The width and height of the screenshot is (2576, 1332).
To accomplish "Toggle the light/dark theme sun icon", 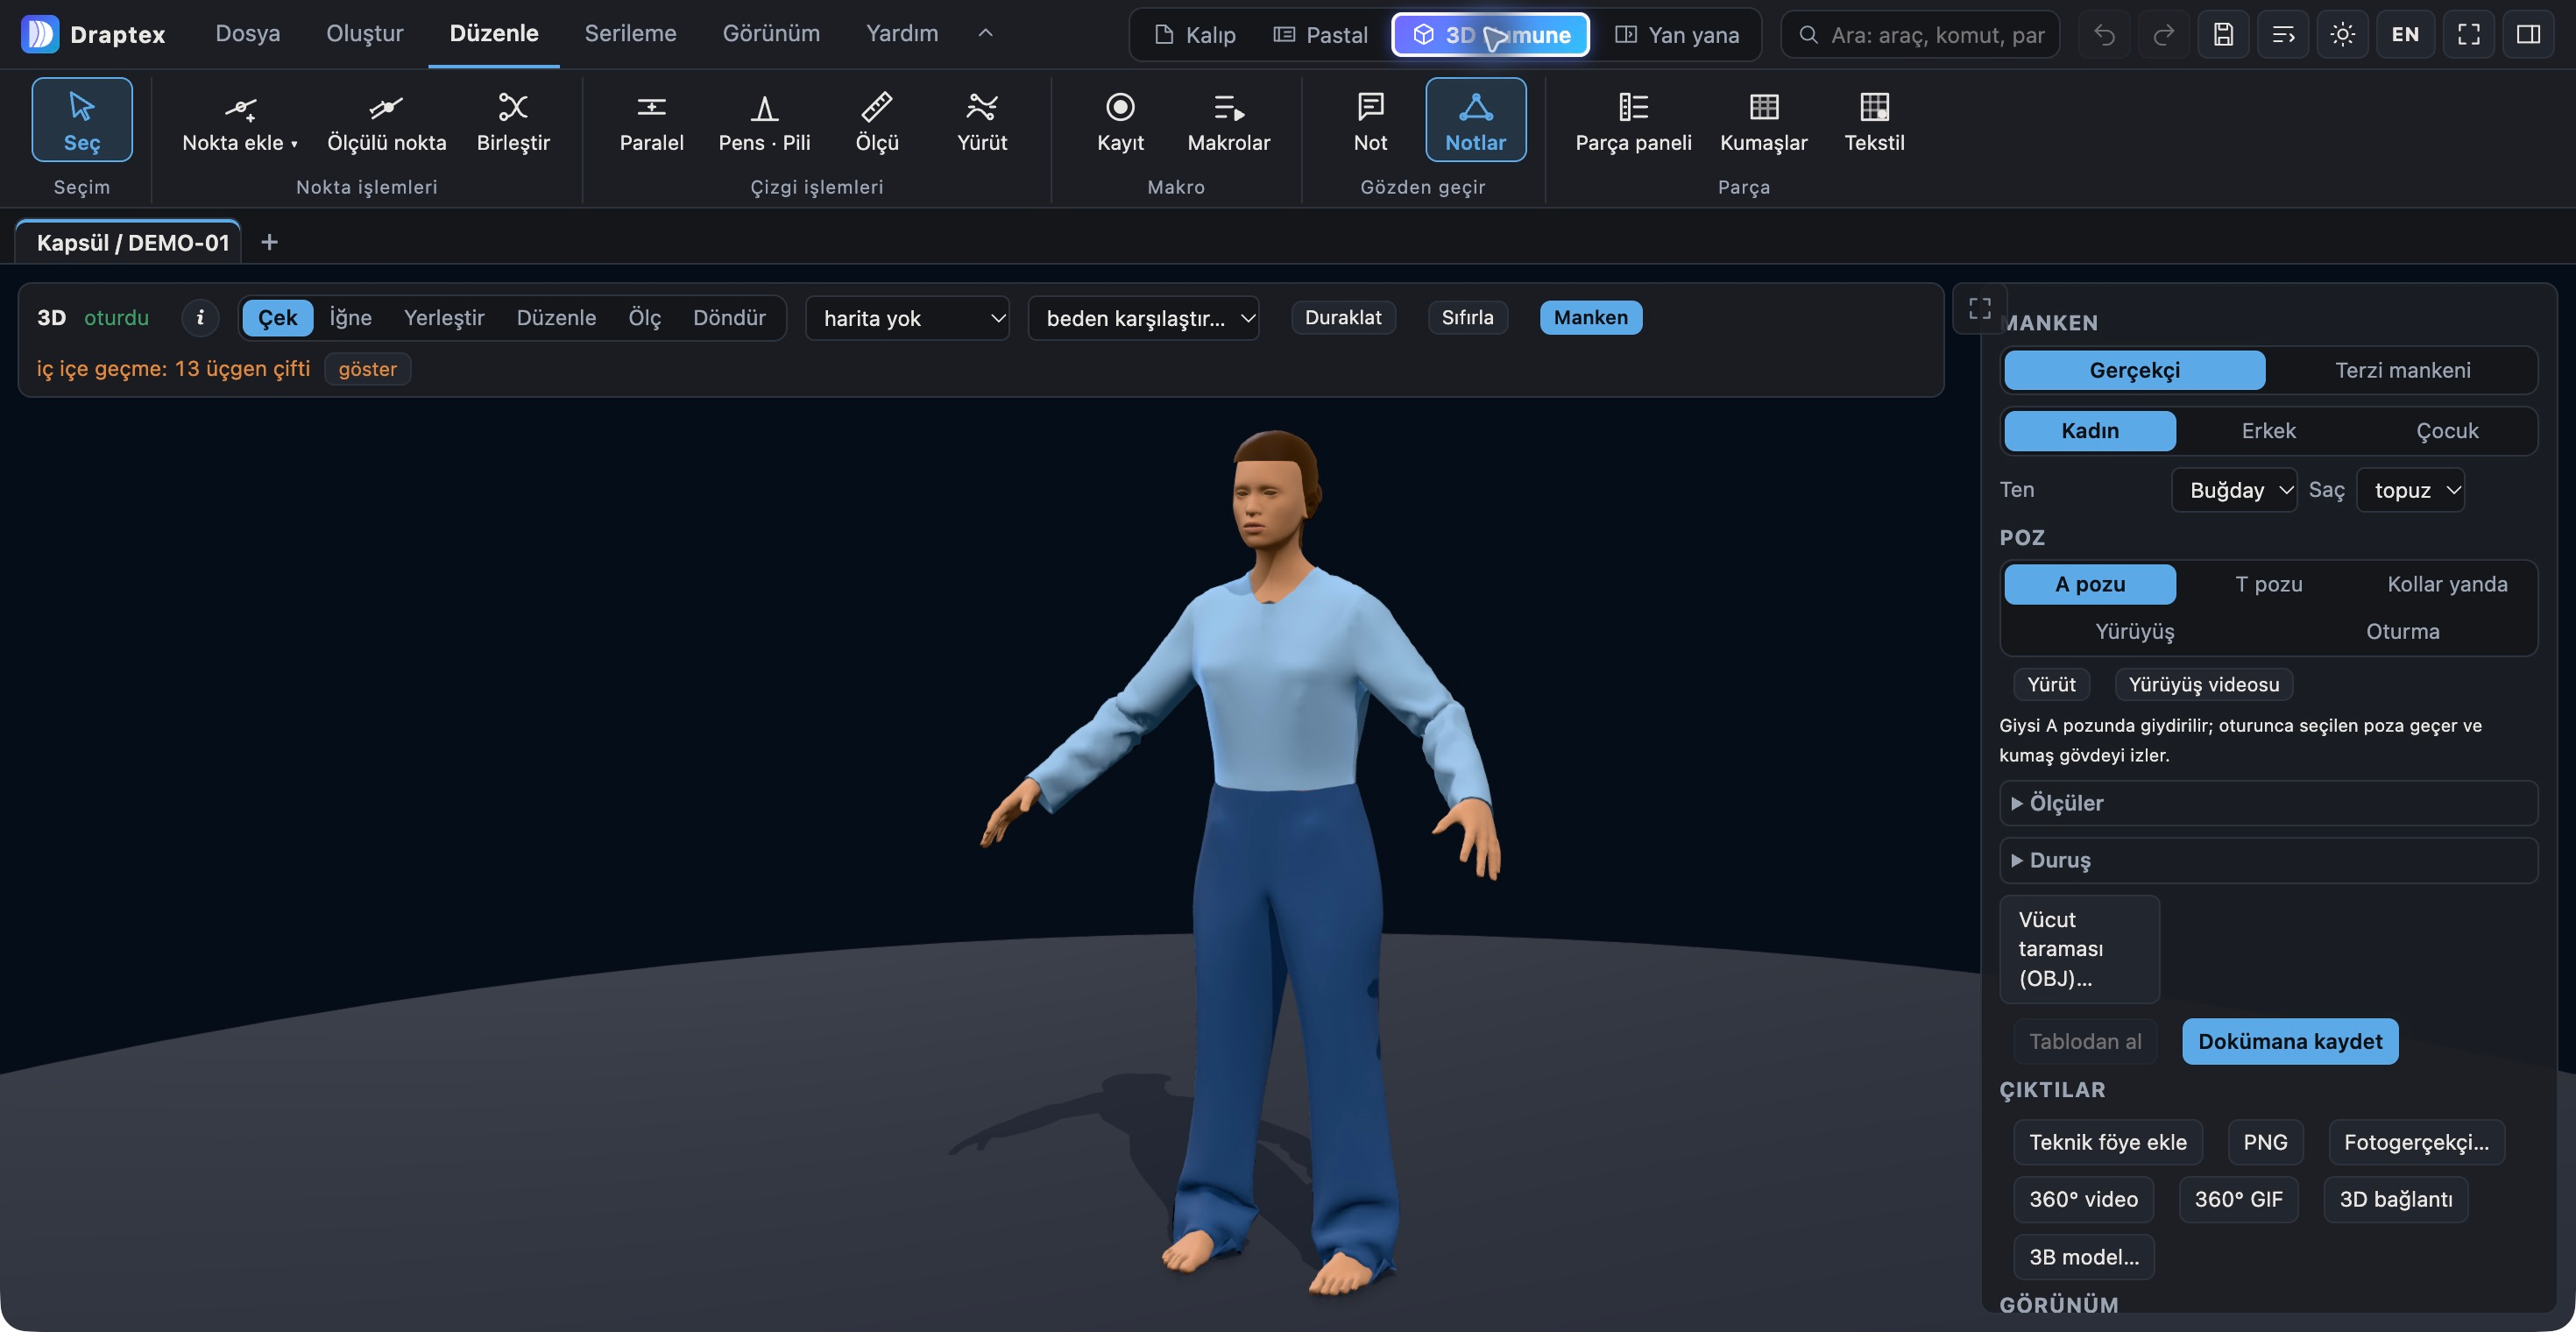I will point(2341,35).
